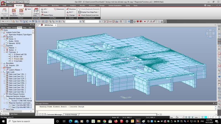
Task: Click the view cube navigation widget
Action: [210, 33]
